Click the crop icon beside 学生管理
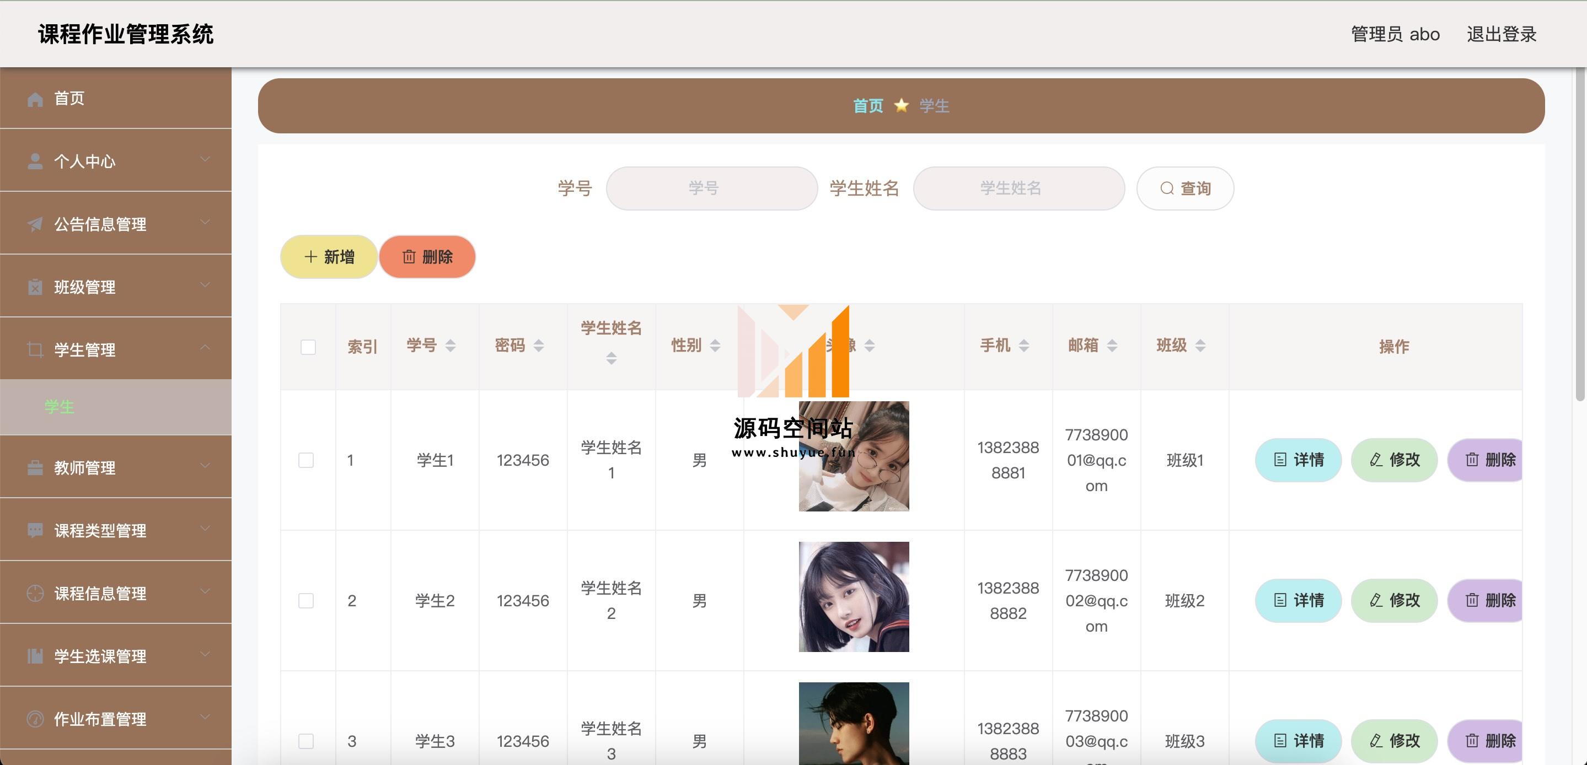1587x765 pixels. point(35,350)
